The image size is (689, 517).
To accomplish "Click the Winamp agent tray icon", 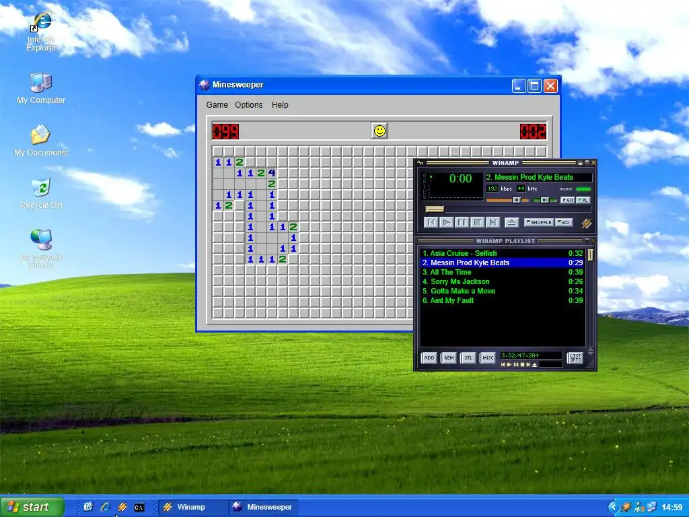I will [x=626, y=508].
